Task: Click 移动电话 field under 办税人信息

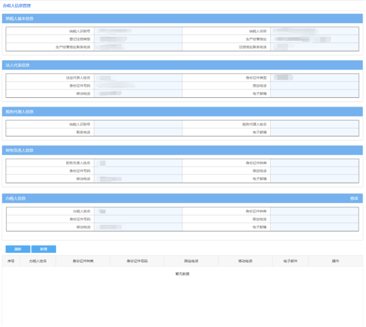Action: 138,227
